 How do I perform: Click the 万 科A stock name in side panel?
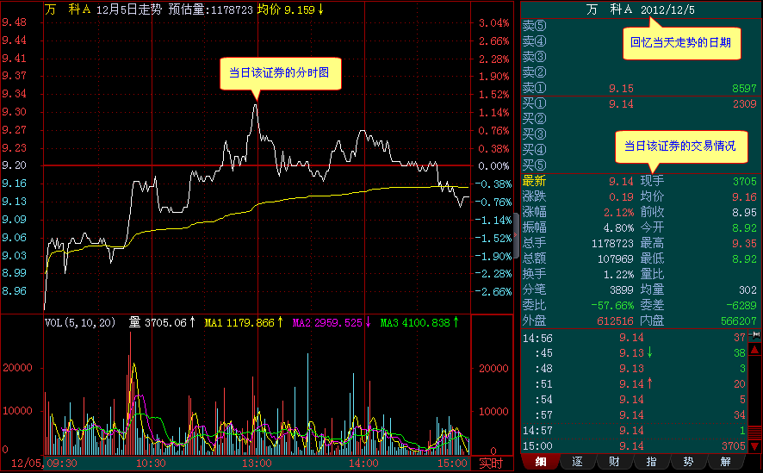point(609,10)
